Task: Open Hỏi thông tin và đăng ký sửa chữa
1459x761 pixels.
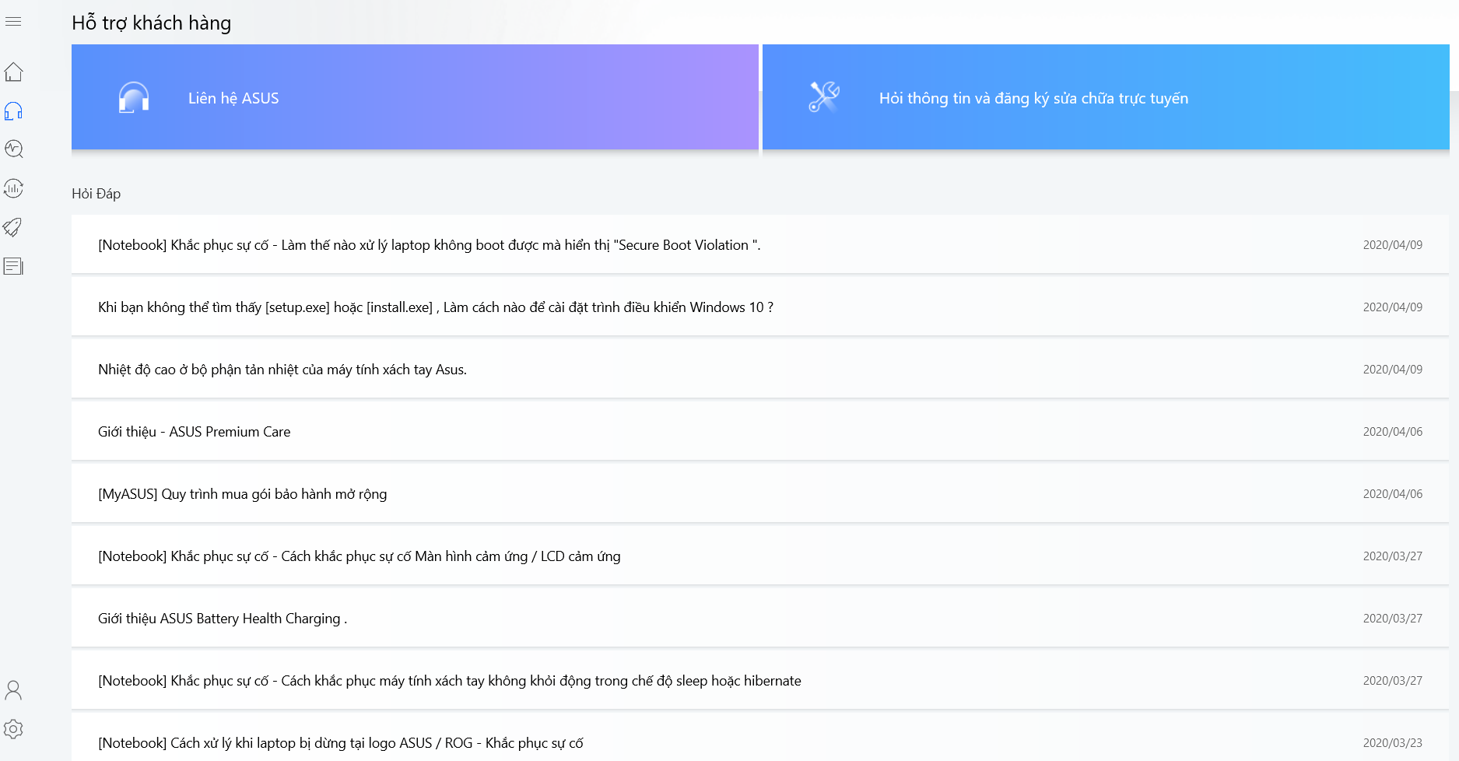Action: pyautogui.click(x=1106, y=96)
